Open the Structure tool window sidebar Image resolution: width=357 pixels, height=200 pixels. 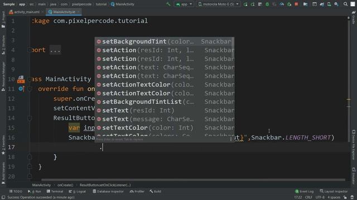(3, 45)
